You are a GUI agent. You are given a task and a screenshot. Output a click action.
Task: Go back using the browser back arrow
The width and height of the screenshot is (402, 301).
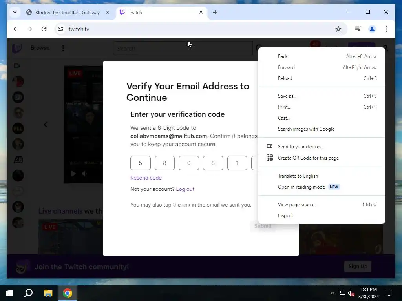point(16,29)
